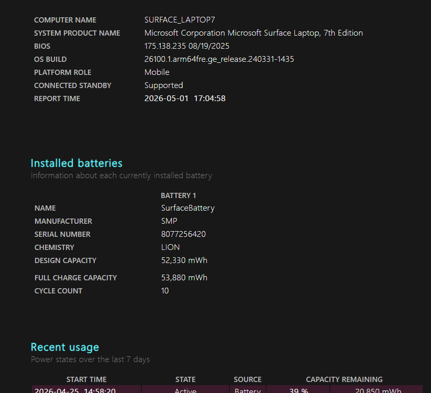Click the installed battery information subtitle

click(x=121, y=176)
